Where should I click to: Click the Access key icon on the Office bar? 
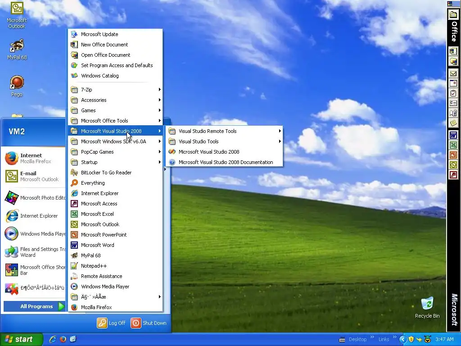pos(453,175)
